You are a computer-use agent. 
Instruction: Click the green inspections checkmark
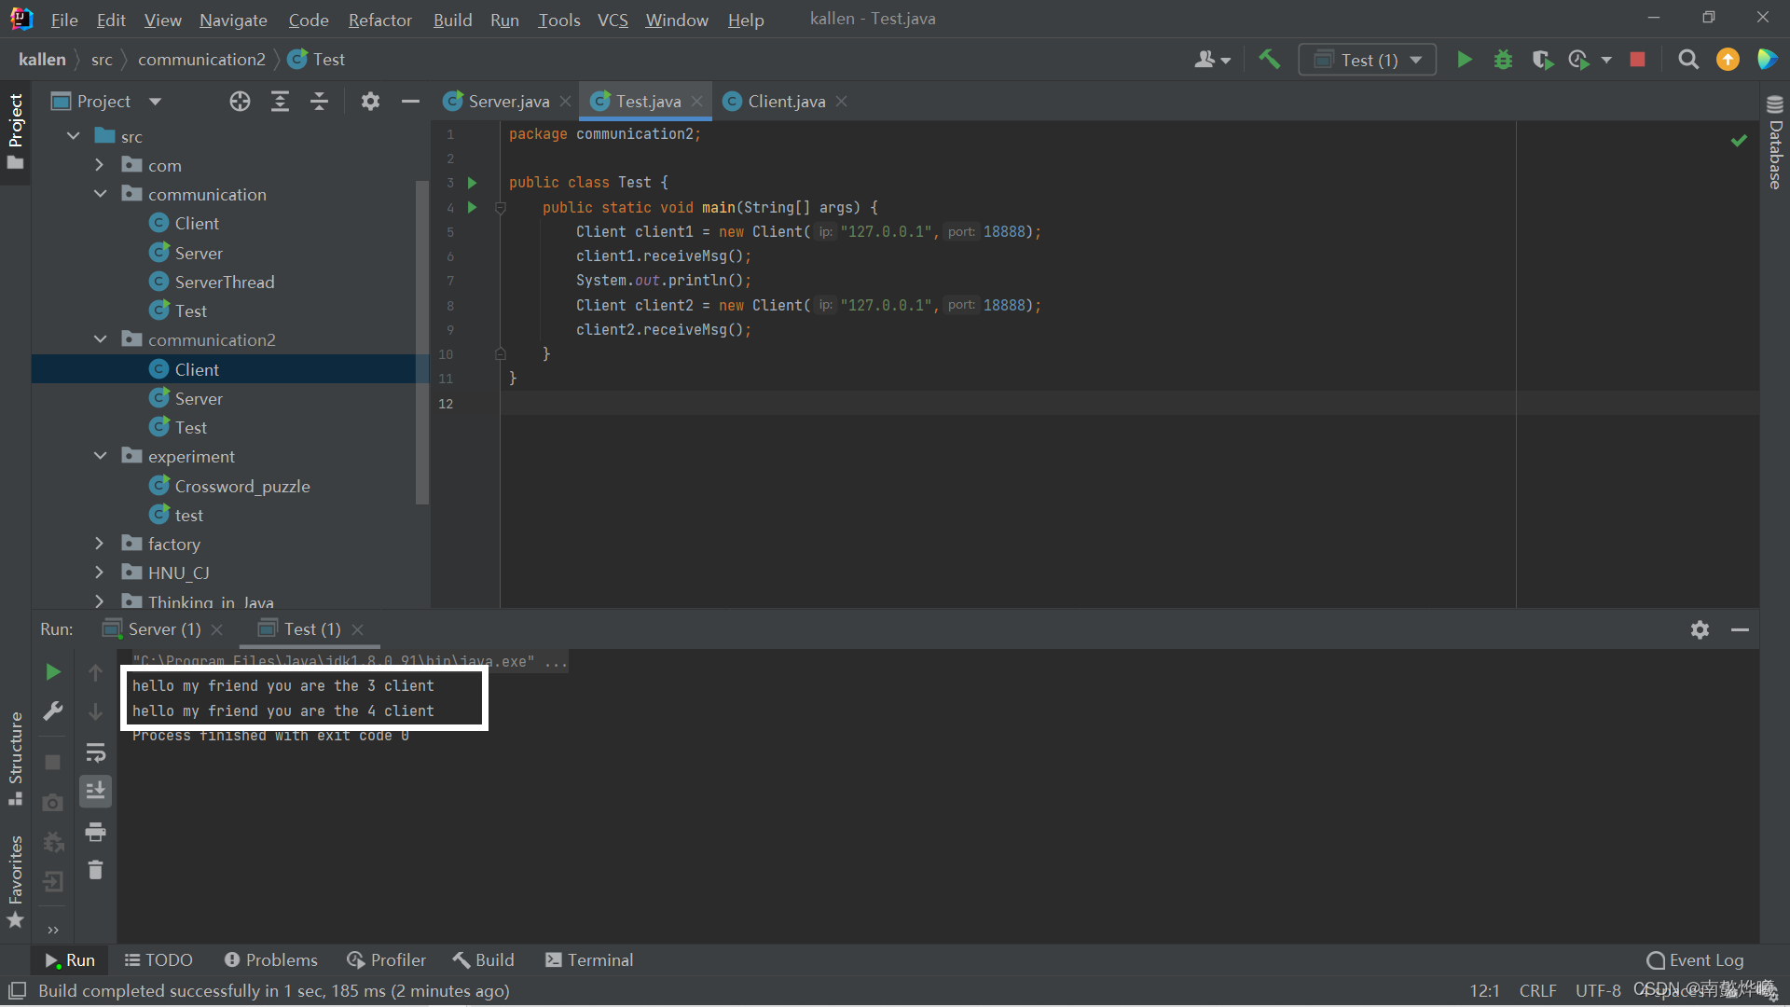tap(1739, 141)
